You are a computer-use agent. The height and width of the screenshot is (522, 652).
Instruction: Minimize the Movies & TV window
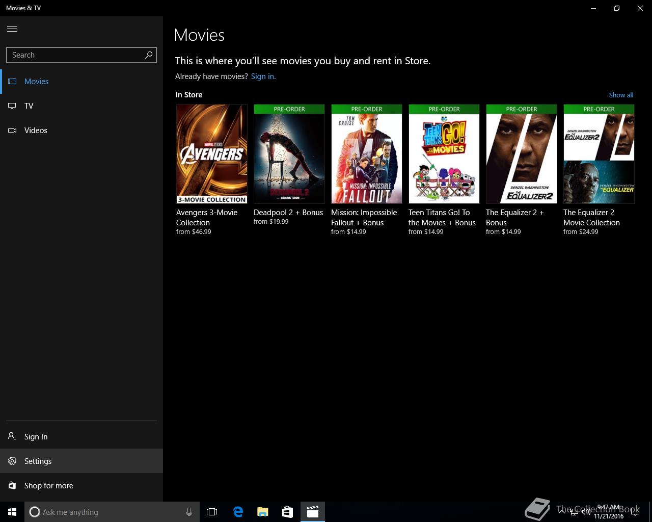(593, 8)
